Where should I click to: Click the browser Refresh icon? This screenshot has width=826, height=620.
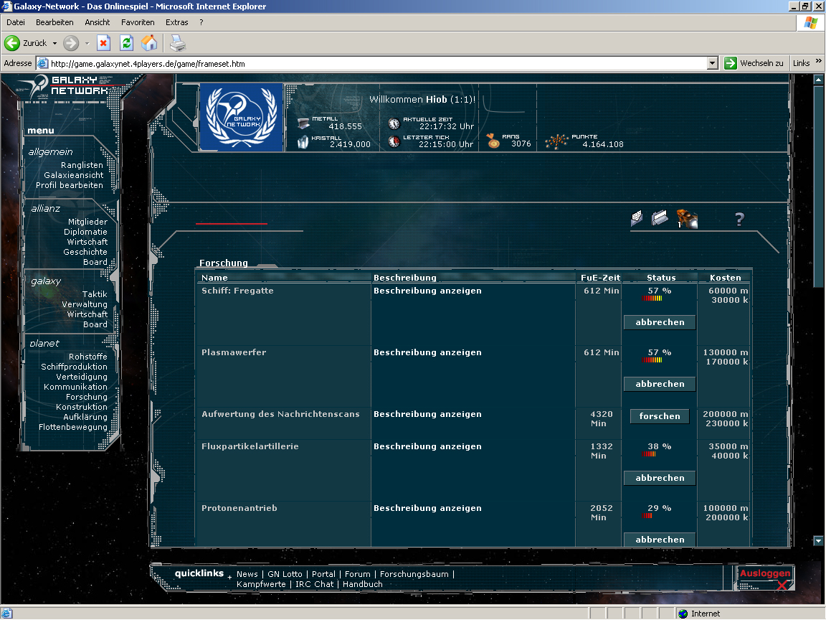point(126,43)
